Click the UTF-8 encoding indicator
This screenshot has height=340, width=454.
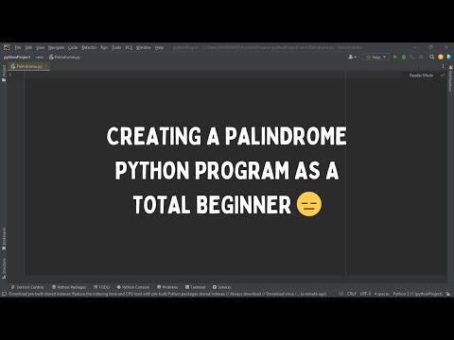365,294
